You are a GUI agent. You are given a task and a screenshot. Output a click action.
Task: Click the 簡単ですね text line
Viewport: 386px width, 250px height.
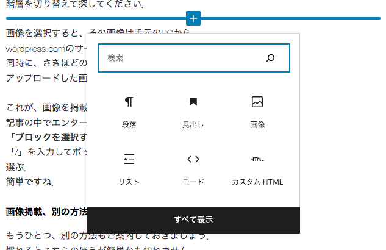[x=30, y=182]
